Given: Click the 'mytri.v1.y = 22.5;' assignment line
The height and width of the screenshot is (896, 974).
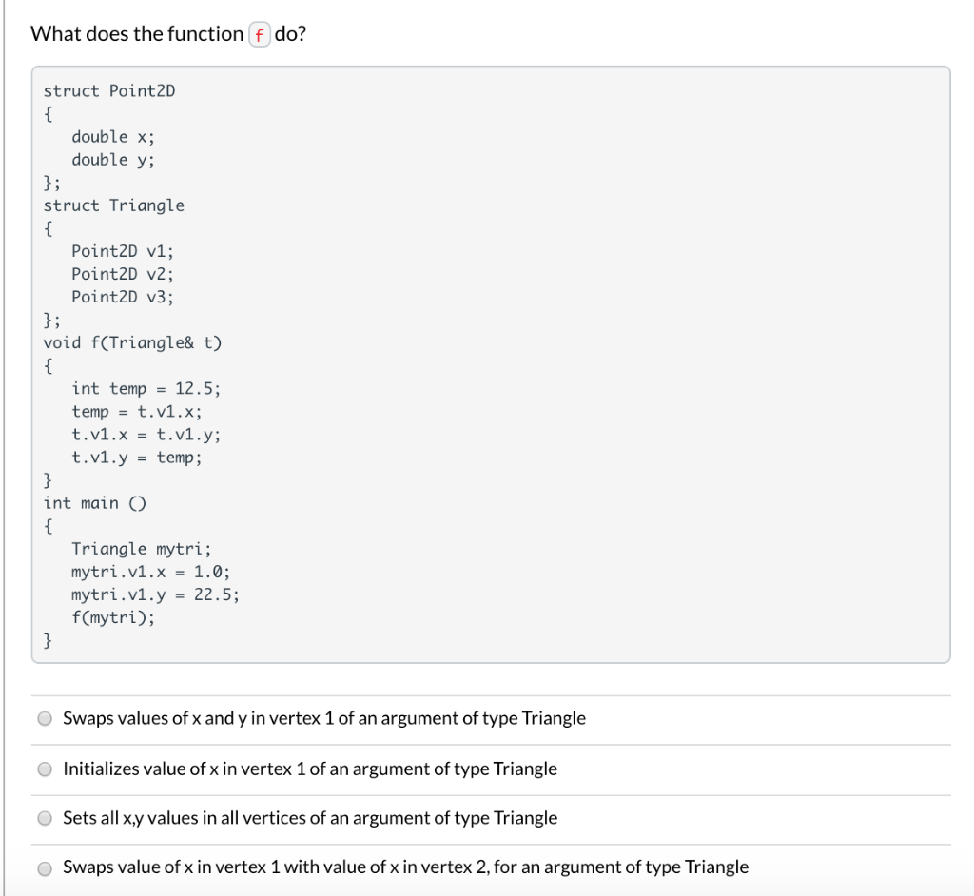Looking at the screenshot, I should (x=155, y=594).
